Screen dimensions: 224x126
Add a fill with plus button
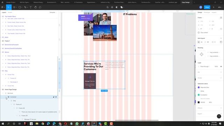click(221, 72)
